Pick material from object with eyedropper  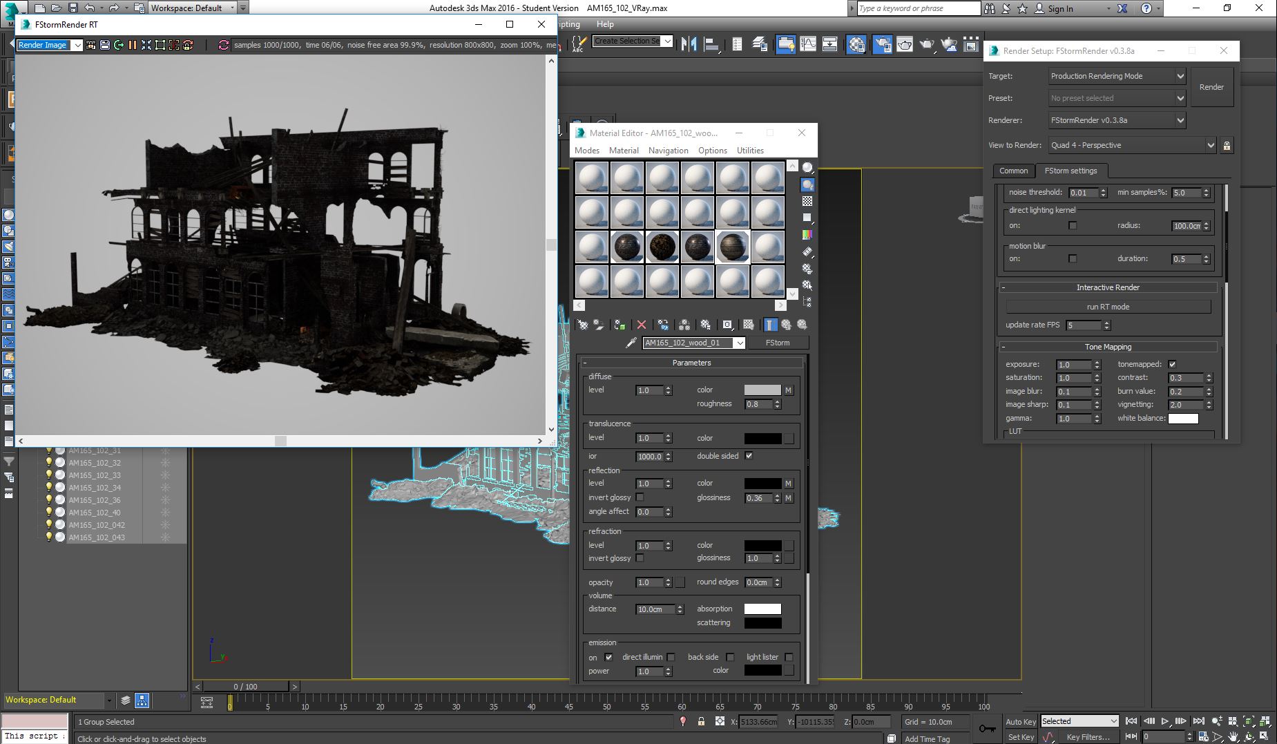(631, 343)
